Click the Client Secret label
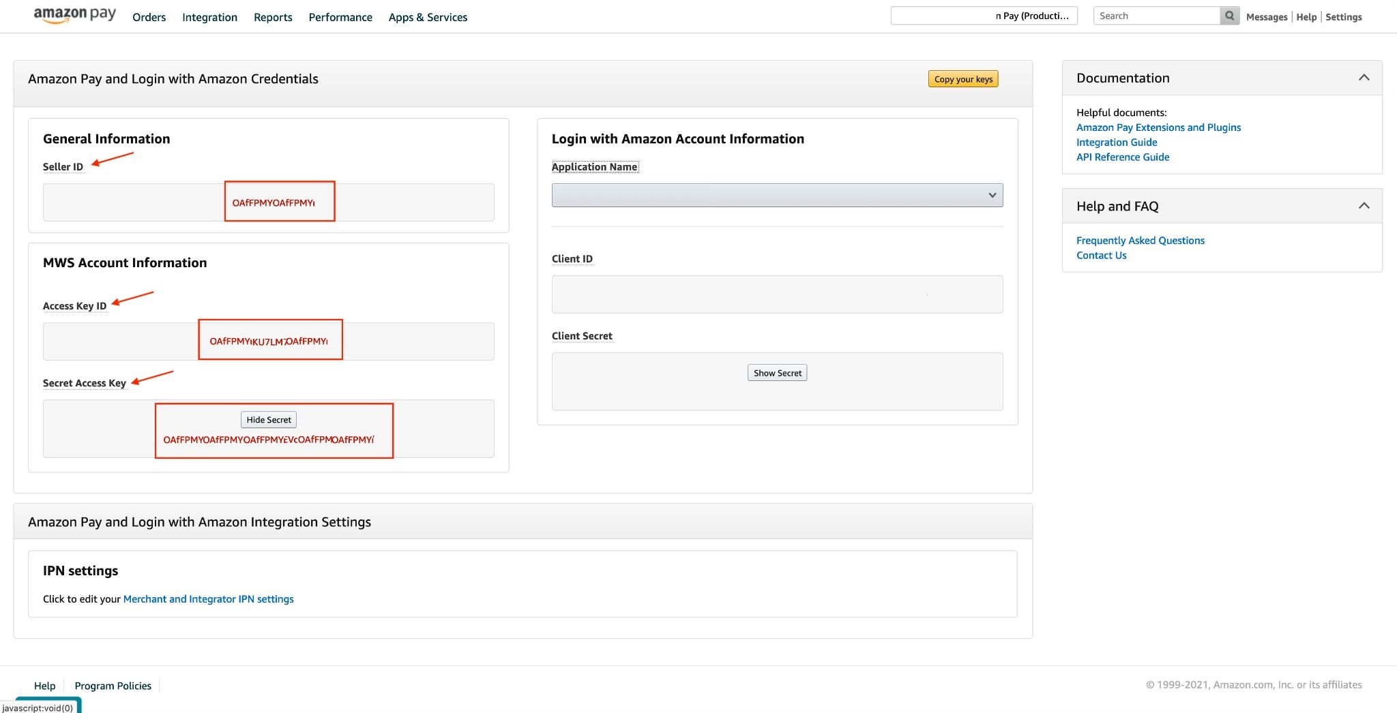Image resolution: width=1397 pixels, height=713 pixels. (x=582, y=336)
